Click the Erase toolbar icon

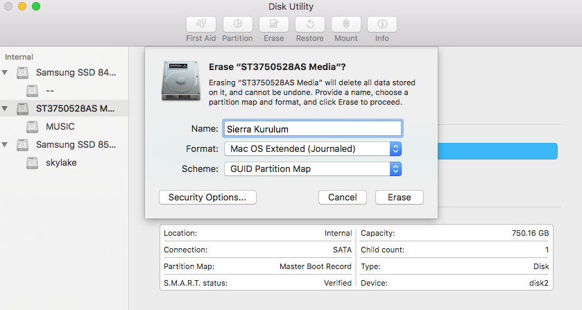pyautogui.click(x=273, y=24)
